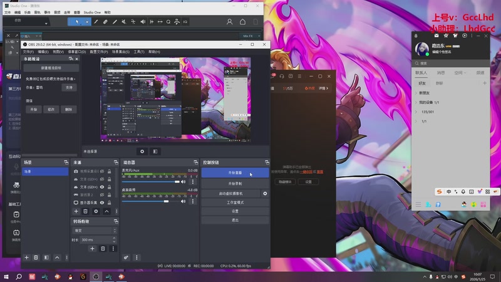Screen dimensions: 501x282
Task: Delete the selected source with trash icon
Action: coord(85,211)
